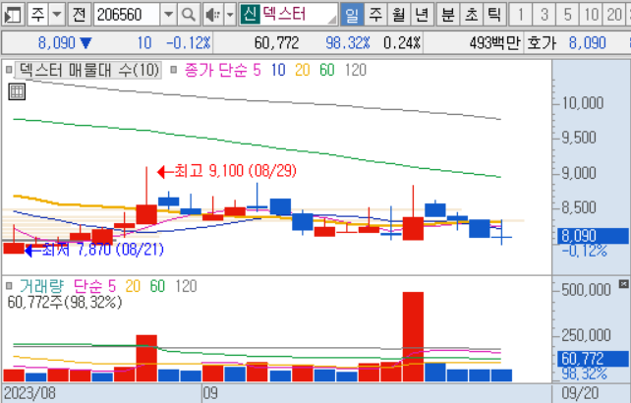The image size is (631, 403).
Task: Select the 일 daily chart period
Action: click(352, 15)
